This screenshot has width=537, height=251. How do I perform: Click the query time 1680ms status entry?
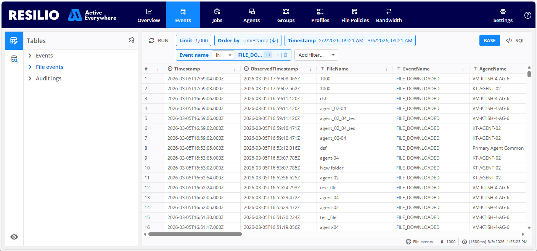(495, 241)
